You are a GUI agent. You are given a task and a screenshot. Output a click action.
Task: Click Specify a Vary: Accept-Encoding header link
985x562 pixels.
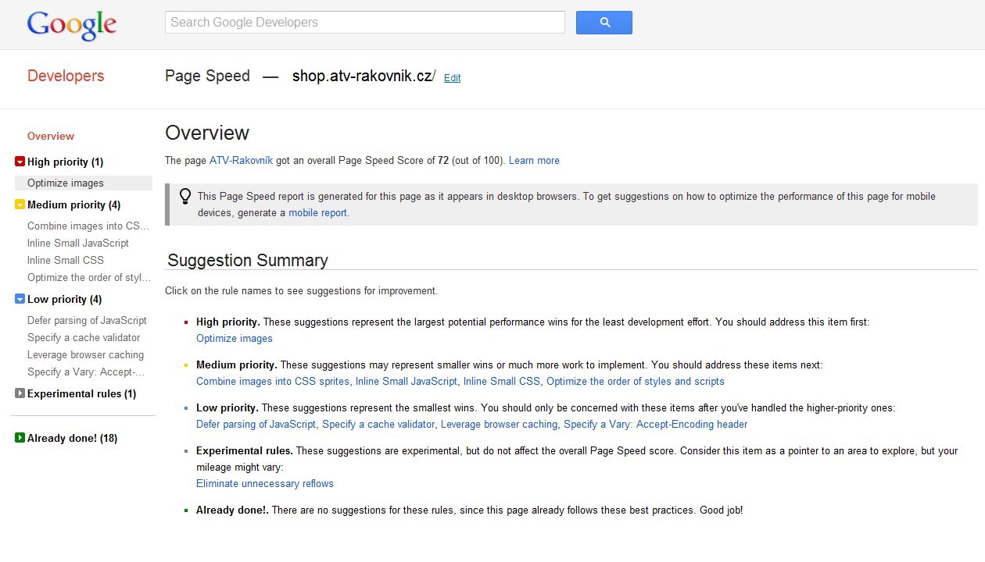pos(656,424)
